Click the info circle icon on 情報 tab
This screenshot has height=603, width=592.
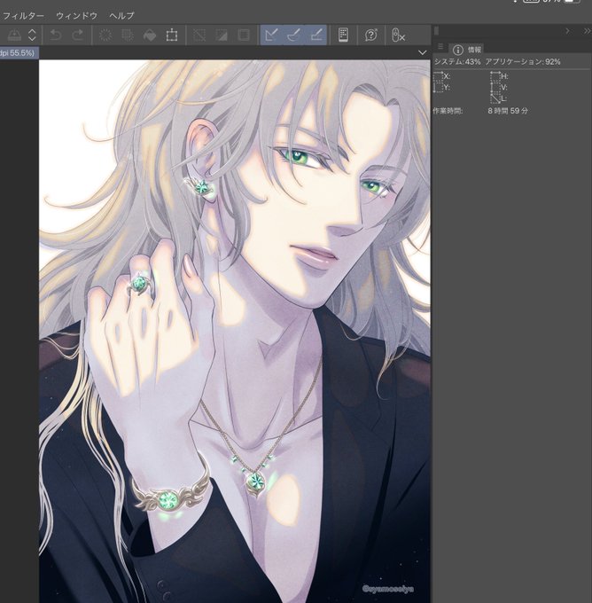[x=457, y=50]
